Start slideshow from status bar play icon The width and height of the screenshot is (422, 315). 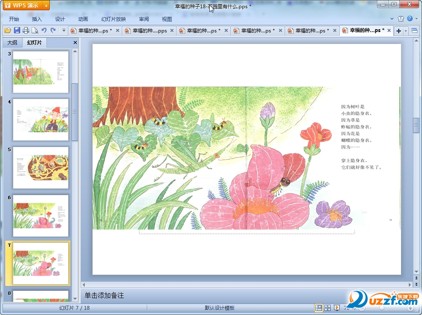[336, 308]
